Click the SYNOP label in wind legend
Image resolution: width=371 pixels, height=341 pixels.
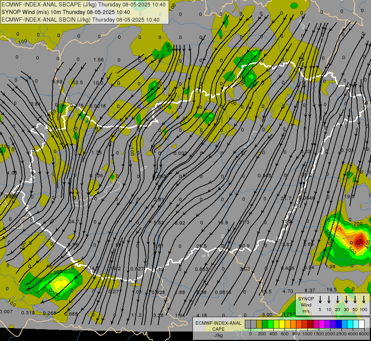[306, 299]
